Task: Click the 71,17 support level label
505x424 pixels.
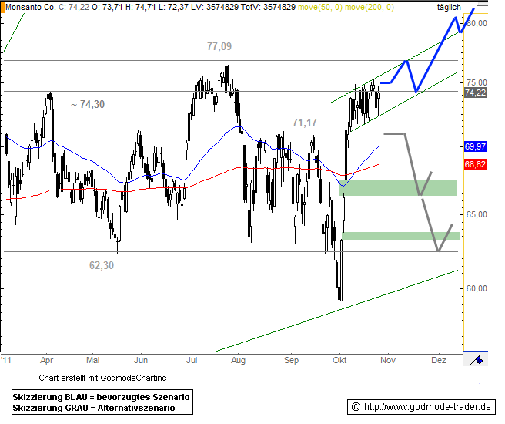Action: point(304,123)
